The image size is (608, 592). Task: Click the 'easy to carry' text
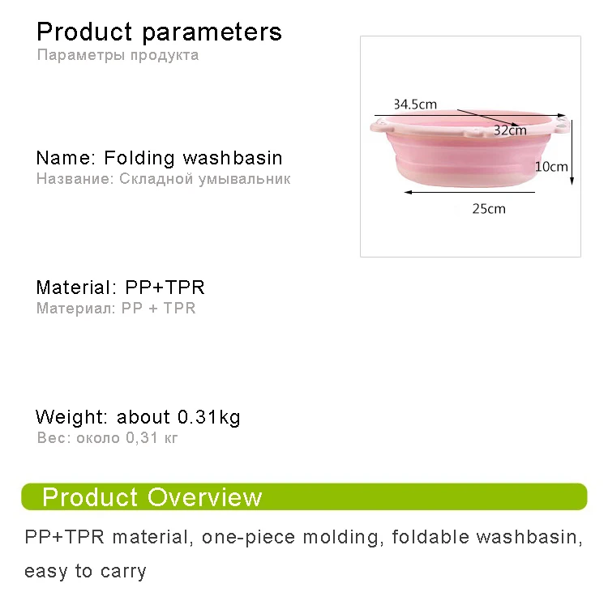[x=85, y=571]
